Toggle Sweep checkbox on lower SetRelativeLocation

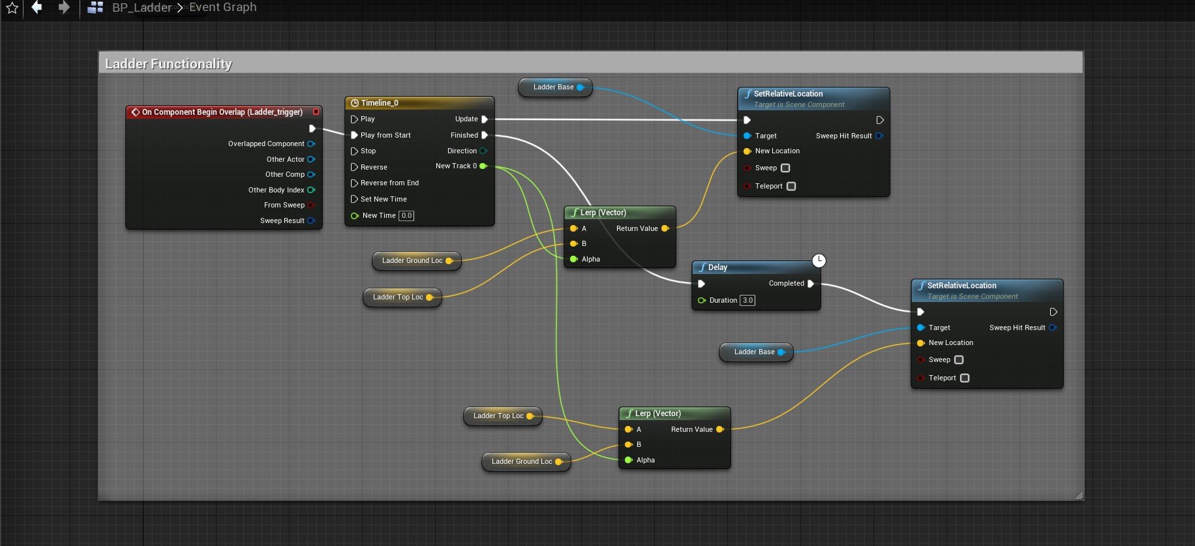pyautogui.click(x=959, y=359)
